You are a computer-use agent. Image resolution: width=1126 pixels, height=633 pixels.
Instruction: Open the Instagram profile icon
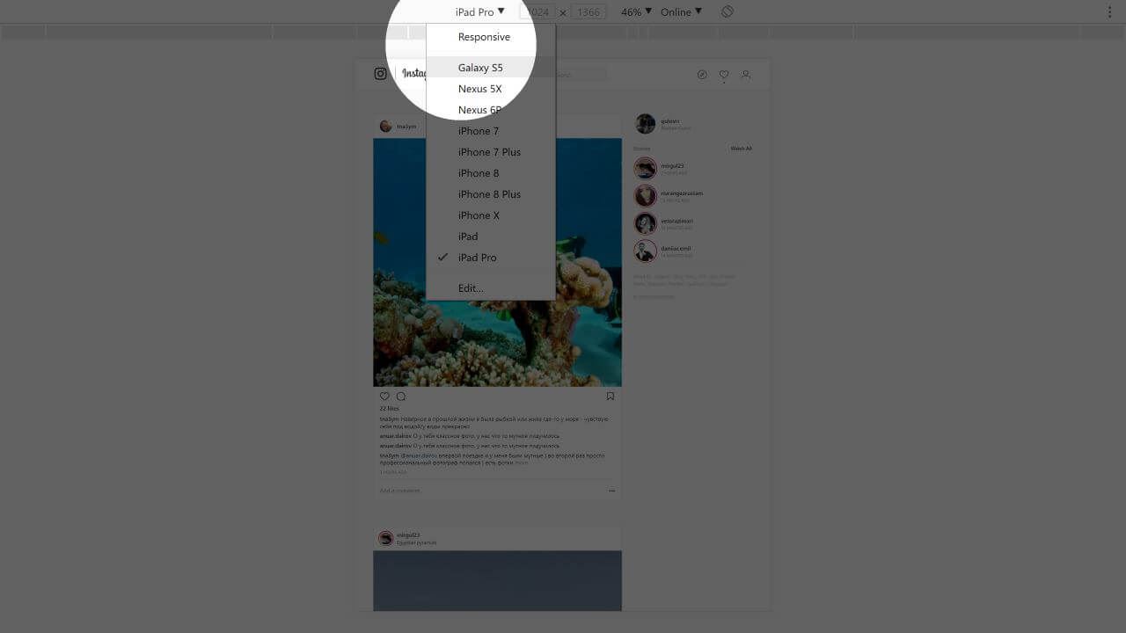pos(746,75)
